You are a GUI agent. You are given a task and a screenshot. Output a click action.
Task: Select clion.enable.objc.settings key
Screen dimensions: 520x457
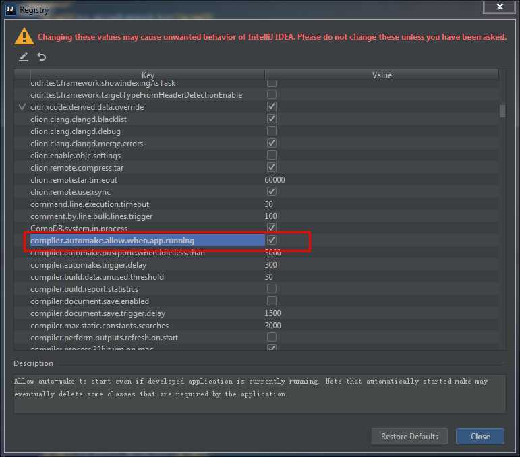tap(76, 156)
